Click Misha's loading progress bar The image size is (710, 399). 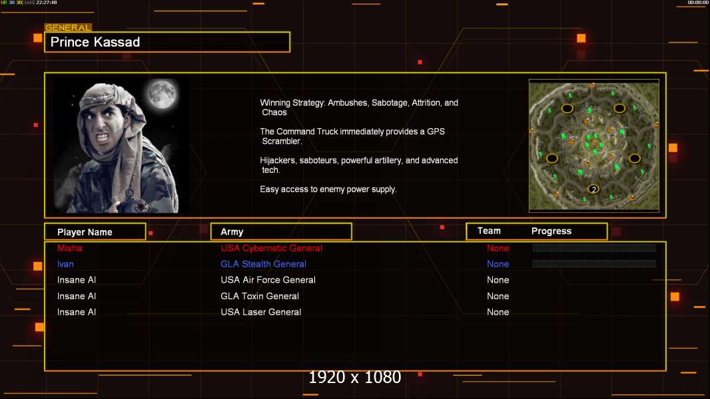pyautogui.click(x=594, y=247)
